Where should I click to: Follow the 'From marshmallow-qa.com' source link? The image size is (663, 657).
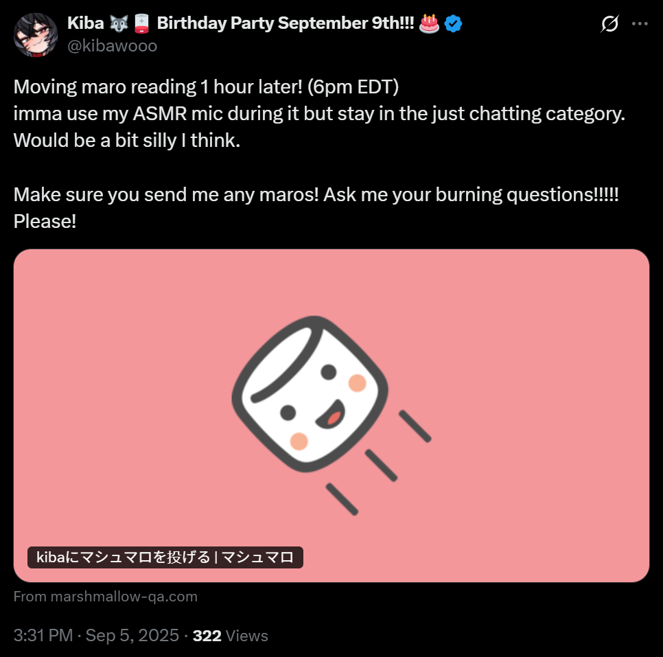[106, 597]
